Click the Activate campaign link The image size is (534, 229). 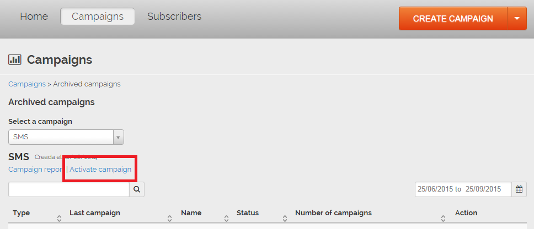[x=100, y=169]
